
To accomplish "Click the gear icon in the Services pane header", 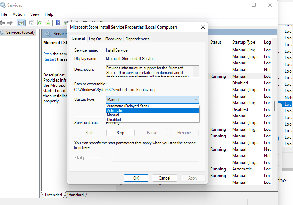I will point(48,34).
